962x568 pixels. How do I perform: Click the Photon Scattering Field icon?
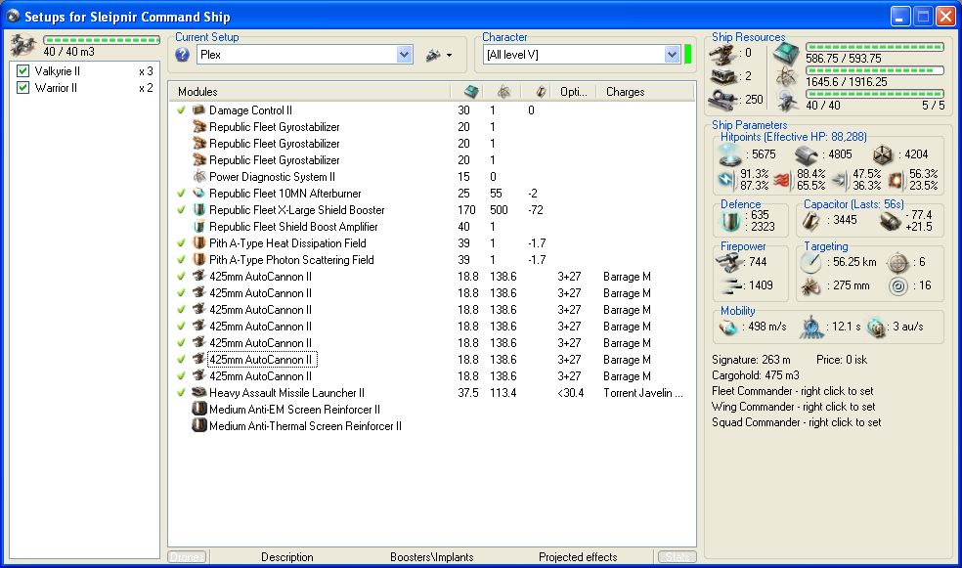[198, 259]
